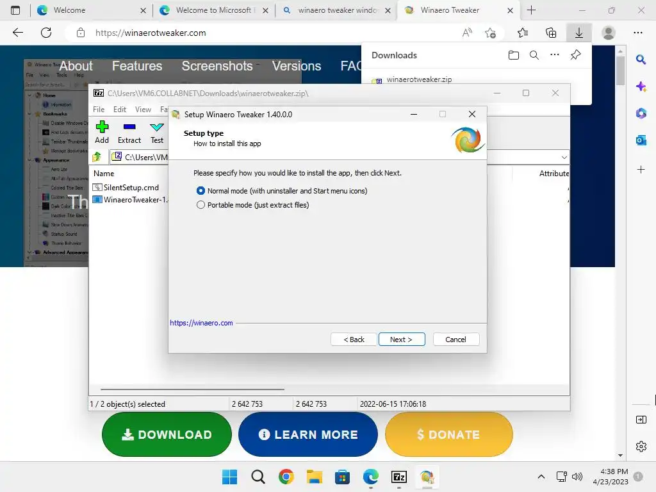Select the WinaeroTweaker-1 setup file in 7-Zip
Image resolution: width=656 pixels, height=492 pixels.
[x=130, y=200]
